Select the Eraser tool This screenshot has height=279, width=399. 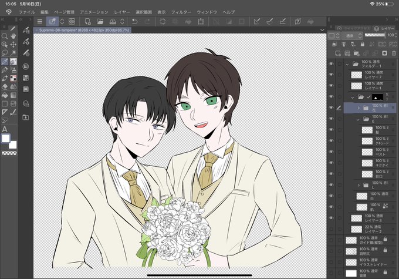(x=4, y=86)
